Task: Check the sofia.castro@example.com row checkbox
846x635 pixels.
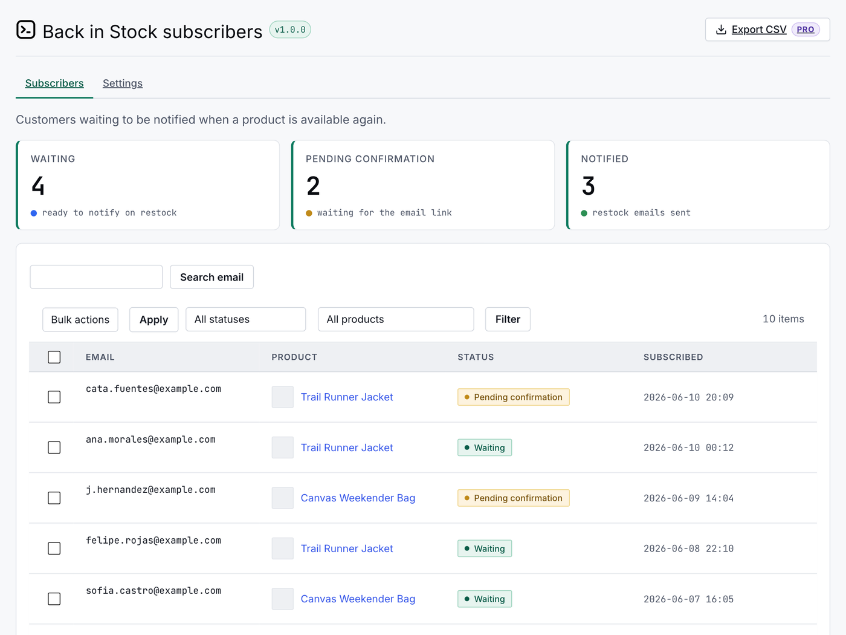Action: [x=54, y=599]
